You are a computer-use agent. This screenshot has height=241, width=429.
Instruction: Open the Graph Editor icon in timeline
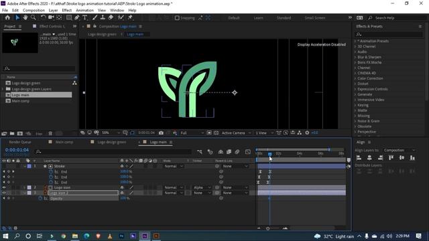point(248,152)
